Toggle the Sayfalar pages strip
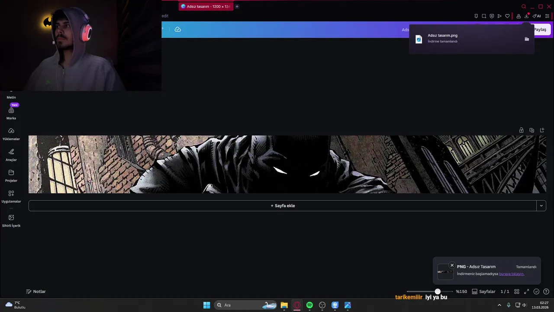 pyautogui.click(x=483, y=292)
